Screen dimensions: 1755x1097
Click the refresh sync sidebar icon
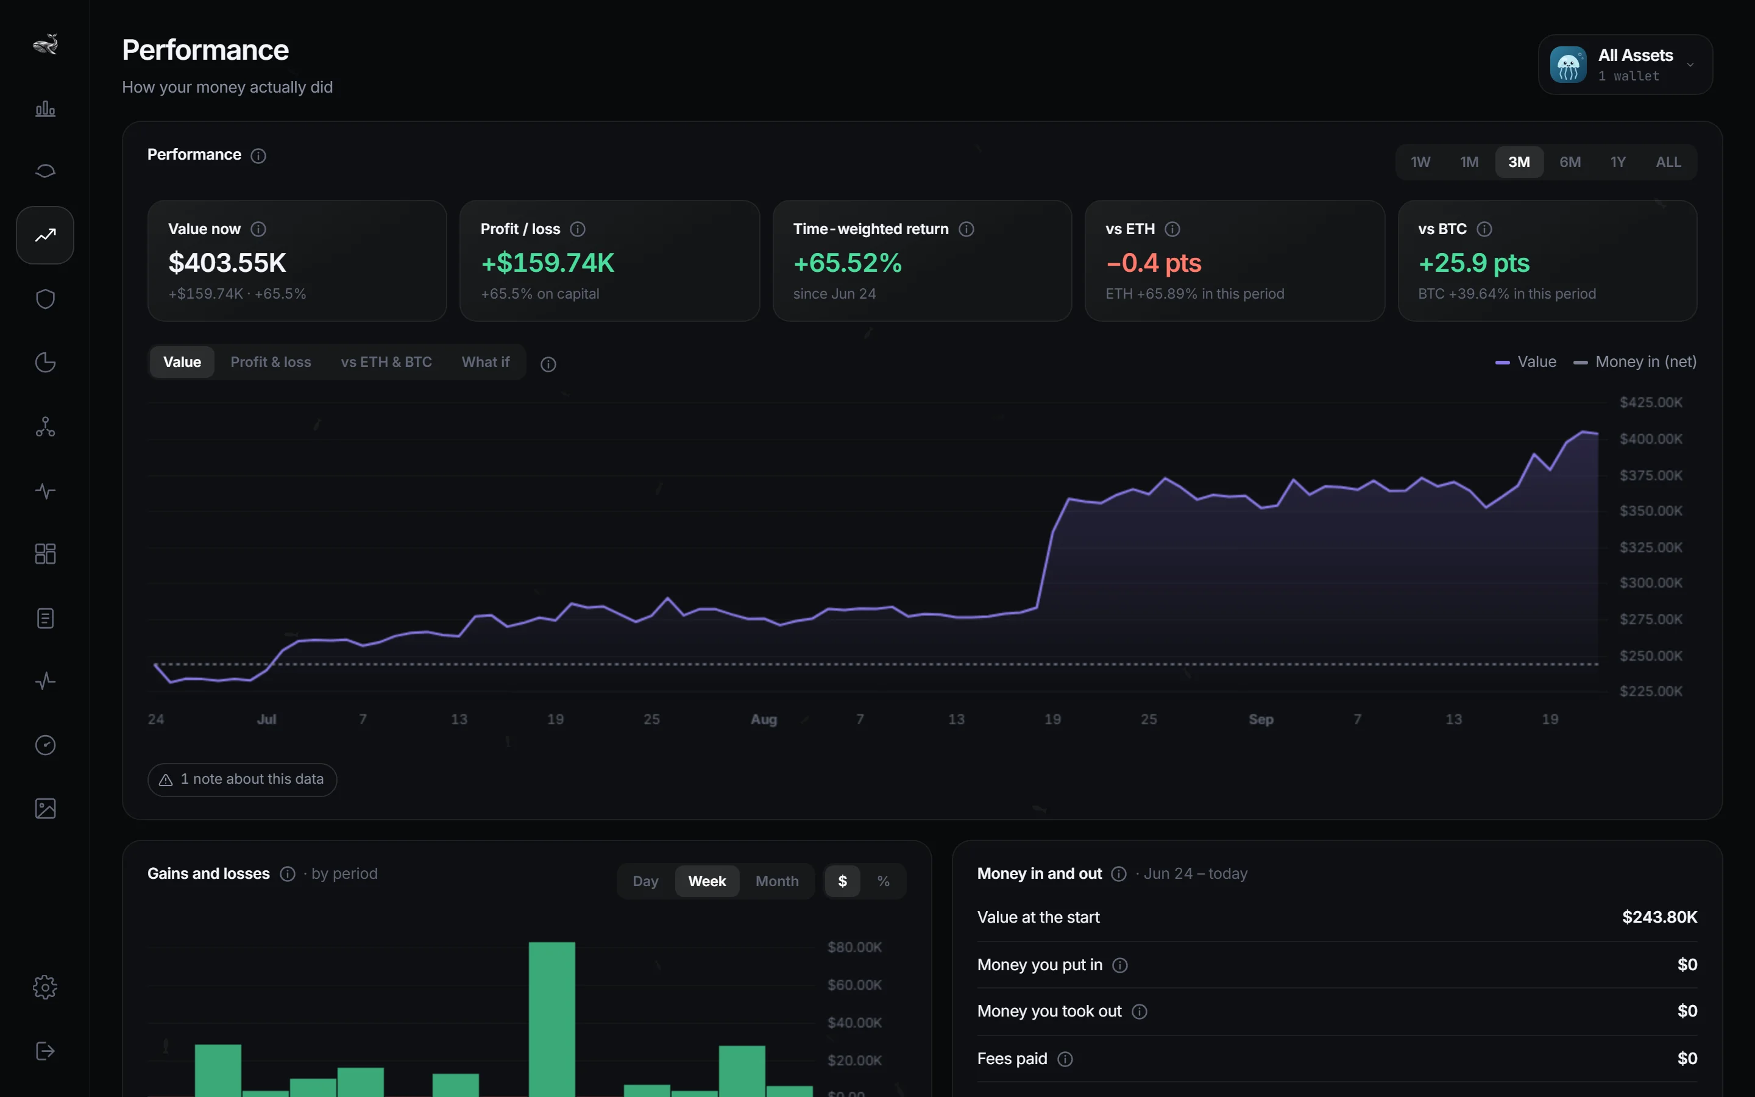point(45,171)
